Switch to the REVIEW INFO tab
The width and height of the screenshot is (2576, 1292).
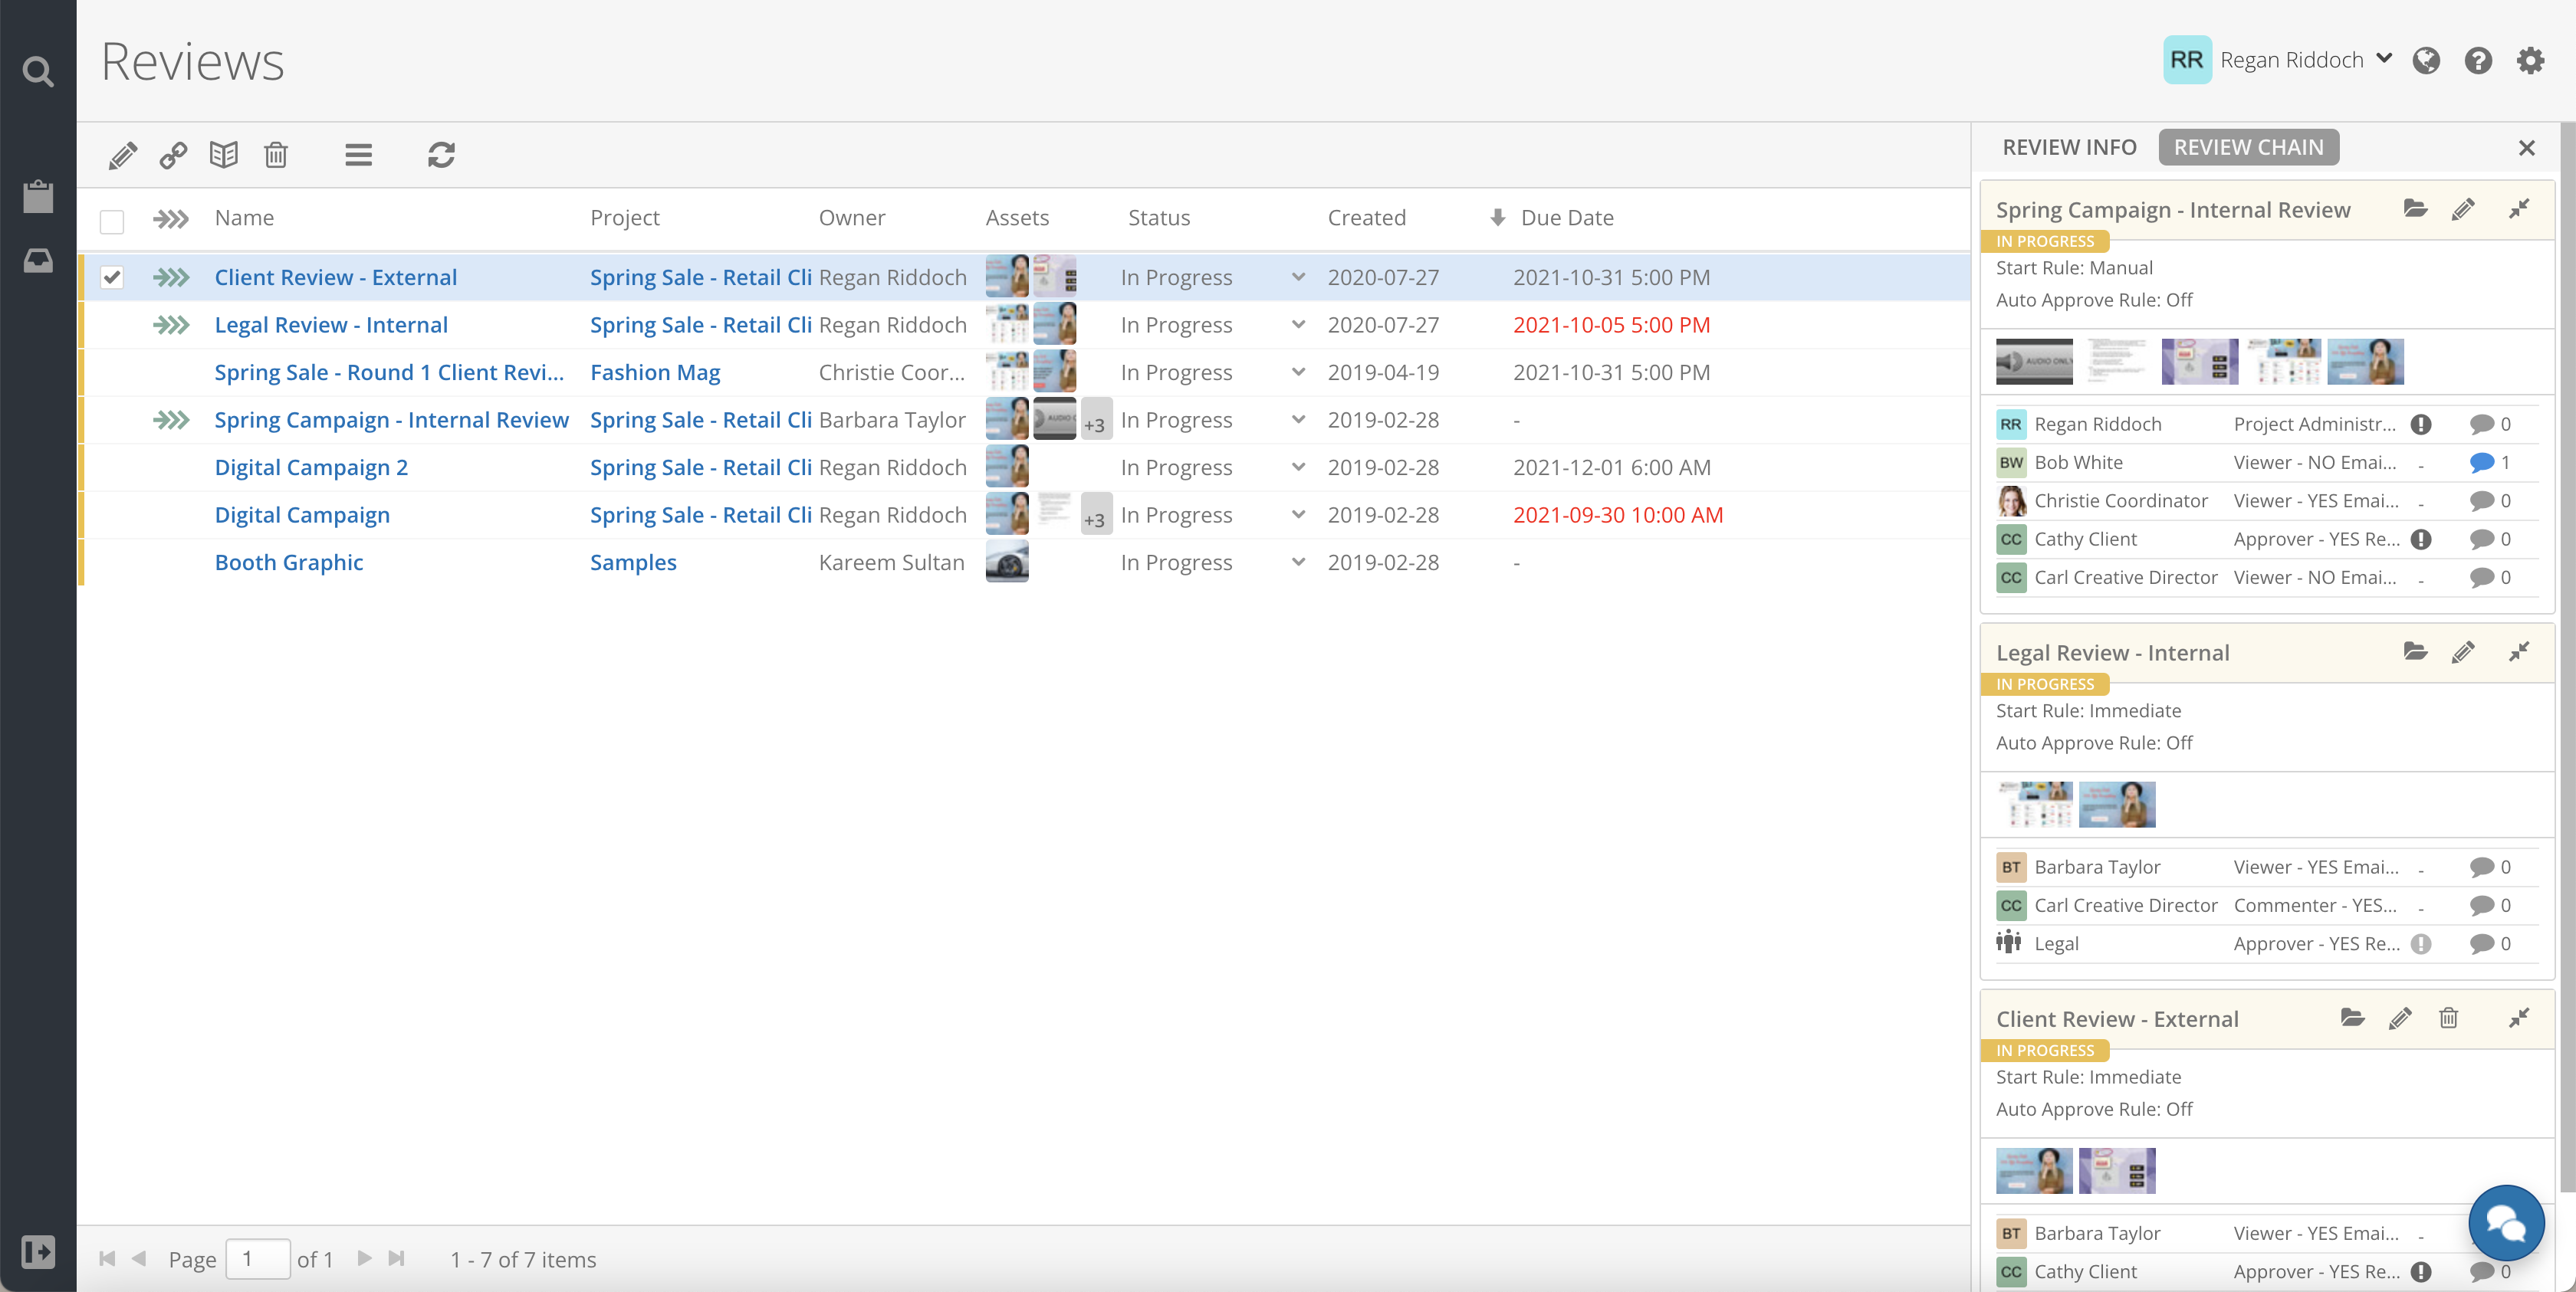tap(2068, 147)
